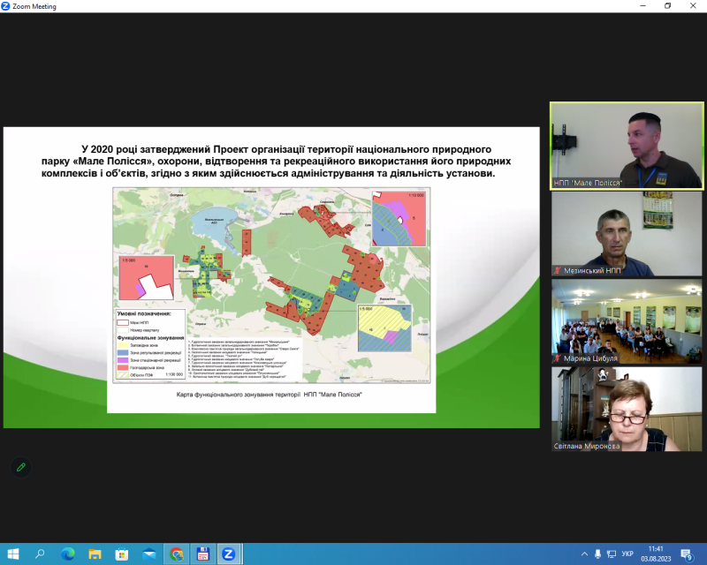Select Світлана Миронова's video thumbnail
707x565 pixels.
(627, 409)
